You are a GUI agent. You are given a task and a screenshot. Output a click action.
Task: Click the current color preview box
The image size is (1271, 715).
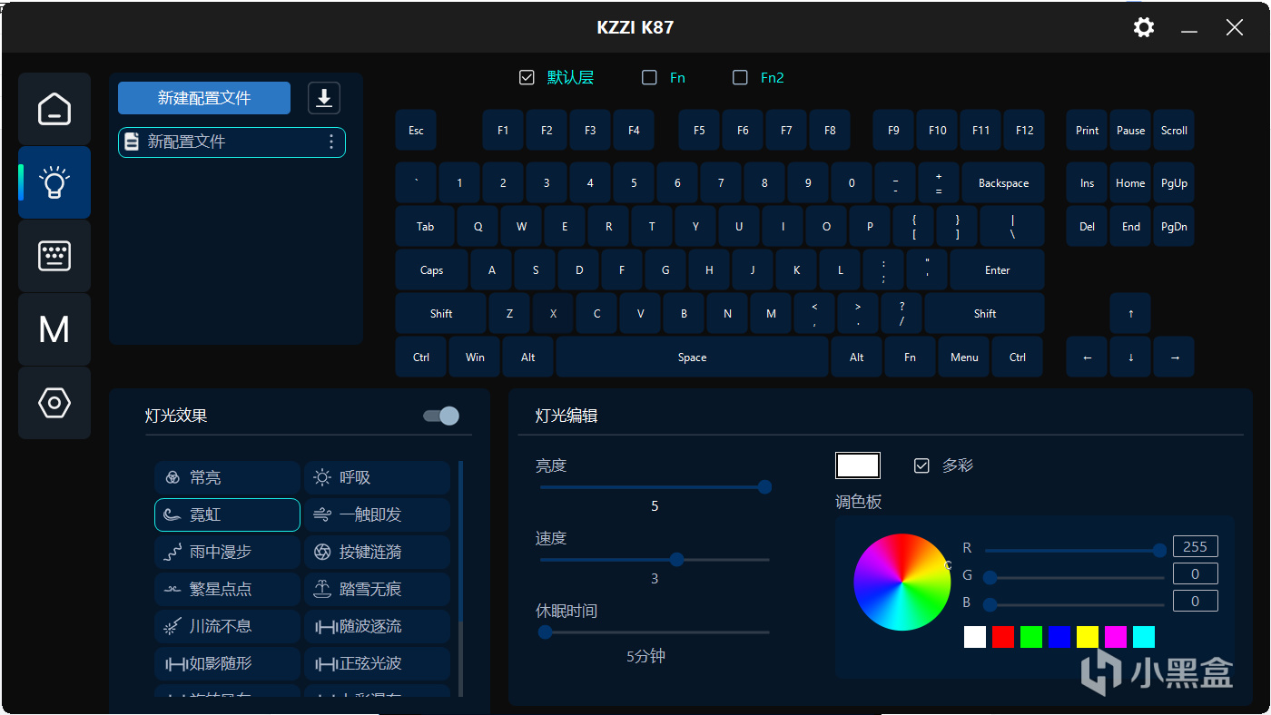[858, 465]
